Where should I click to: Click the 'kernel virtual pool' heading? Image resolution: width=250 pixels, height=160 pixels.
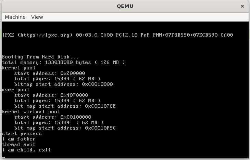point(31,111)
